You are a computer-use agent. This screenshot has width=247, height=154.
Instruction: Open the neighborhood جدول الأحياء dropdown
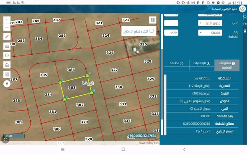(x=210, y=23)
